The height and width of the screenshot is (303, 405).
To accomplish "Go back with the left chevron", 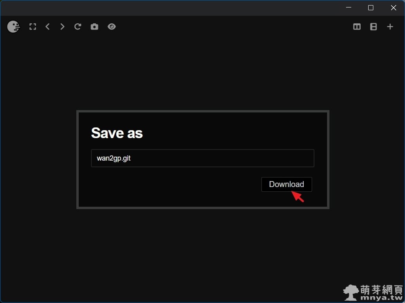I will (47, 27).
